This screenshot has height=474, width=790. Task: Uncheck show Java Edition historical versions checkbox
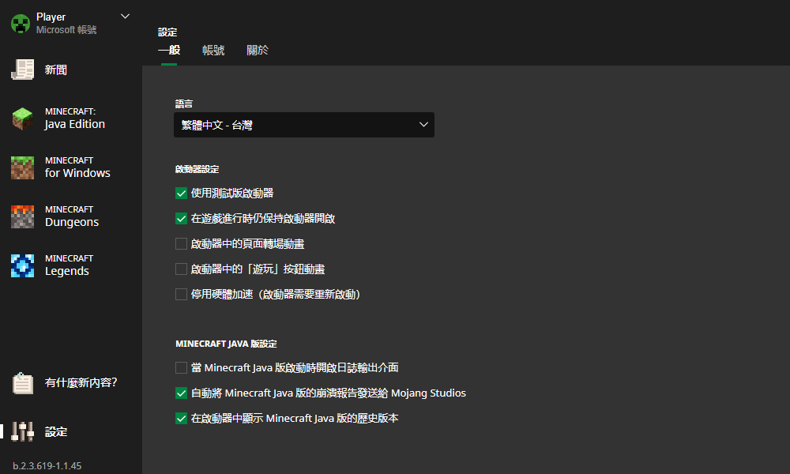(182, 418)
